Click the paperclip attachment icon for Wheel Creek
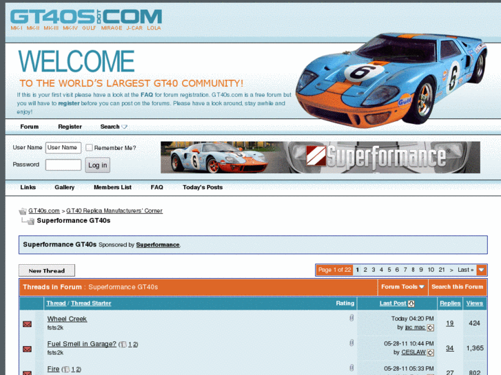 [x=351, y=318]
